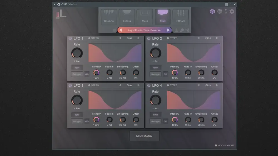Click Sync button in LFO 3
278x156 pixels.
click(77, 115)
